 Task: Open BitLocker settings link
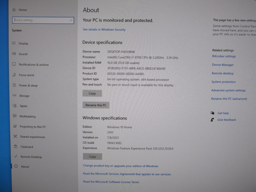224,56
